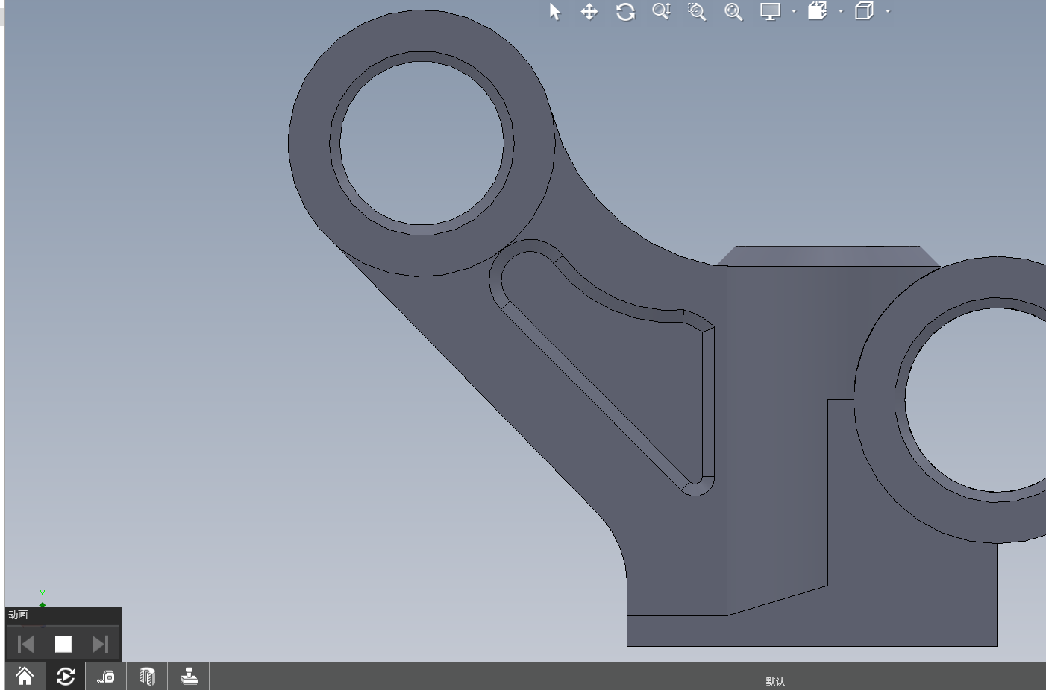Expand the view orientation dropdown arrow
Screen dimensions: 1046x690
pos(841,11)
